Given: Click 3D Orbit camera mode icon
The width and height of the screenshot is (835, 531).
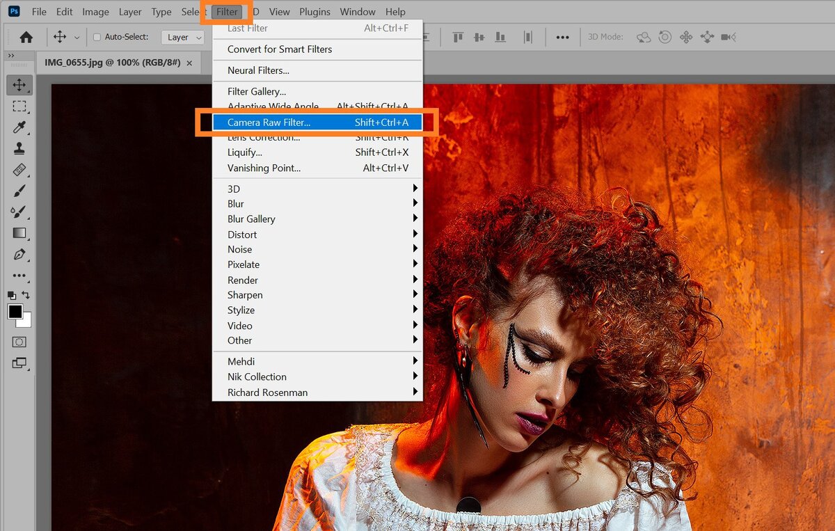Looking at the screenshot, I should (x=644, y=38).
